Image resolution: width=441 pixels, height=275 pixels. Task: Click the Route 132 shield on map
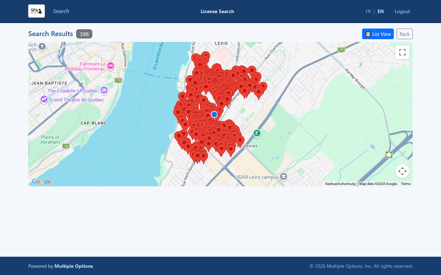coord(341,50)
